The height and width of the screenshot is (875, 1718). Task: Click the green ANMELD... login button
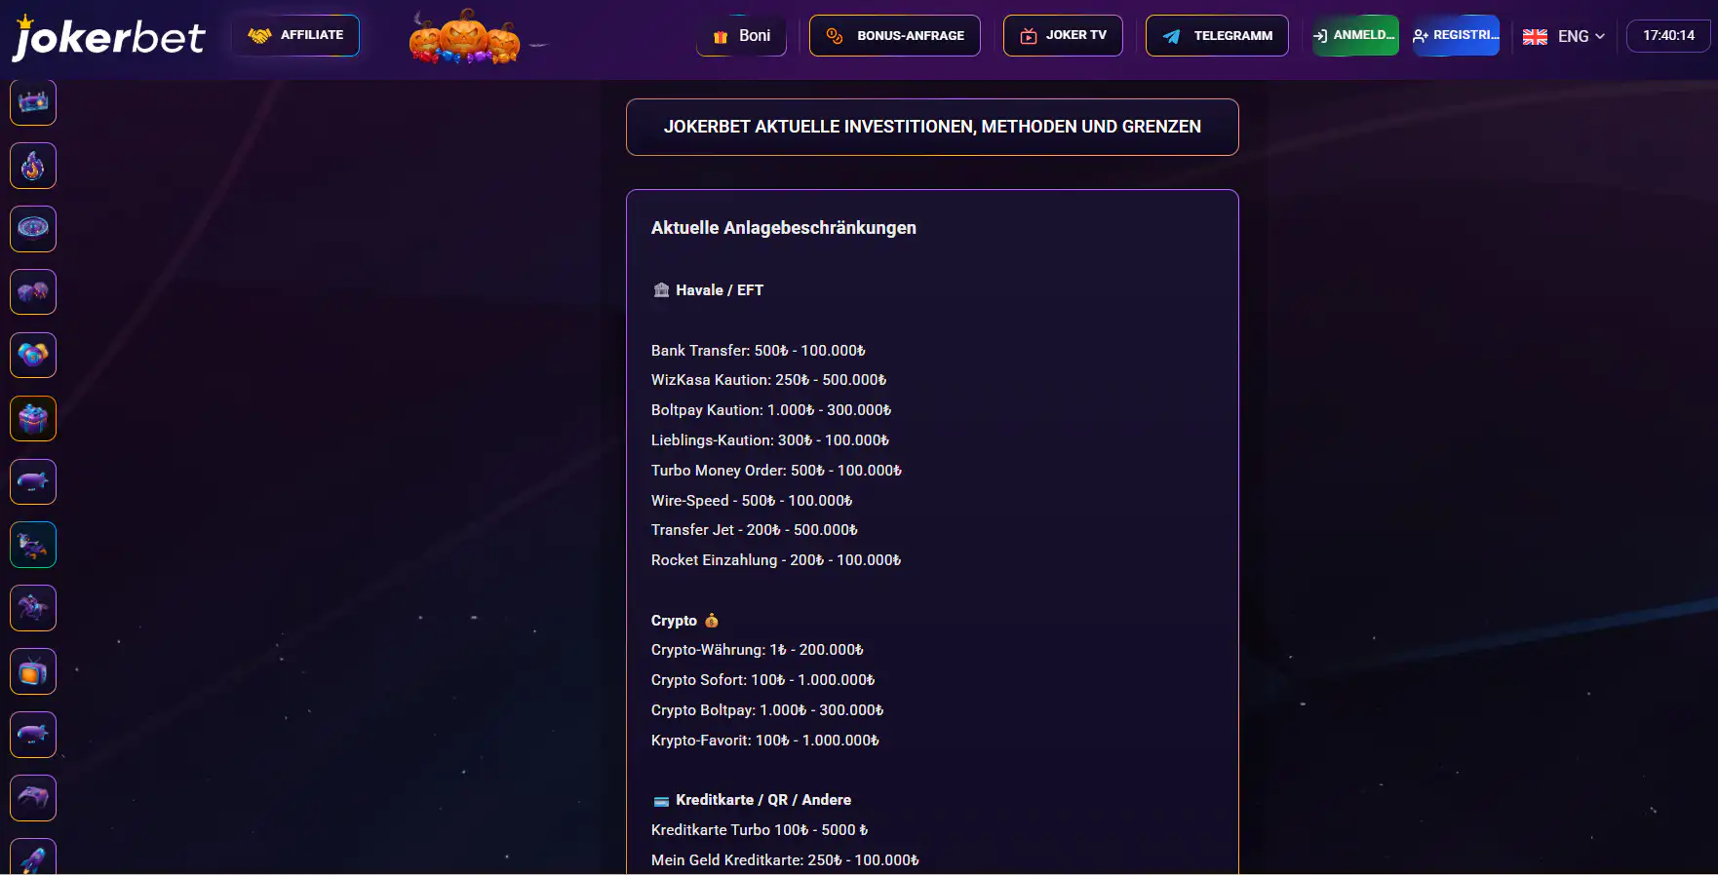coord(1355,36)
